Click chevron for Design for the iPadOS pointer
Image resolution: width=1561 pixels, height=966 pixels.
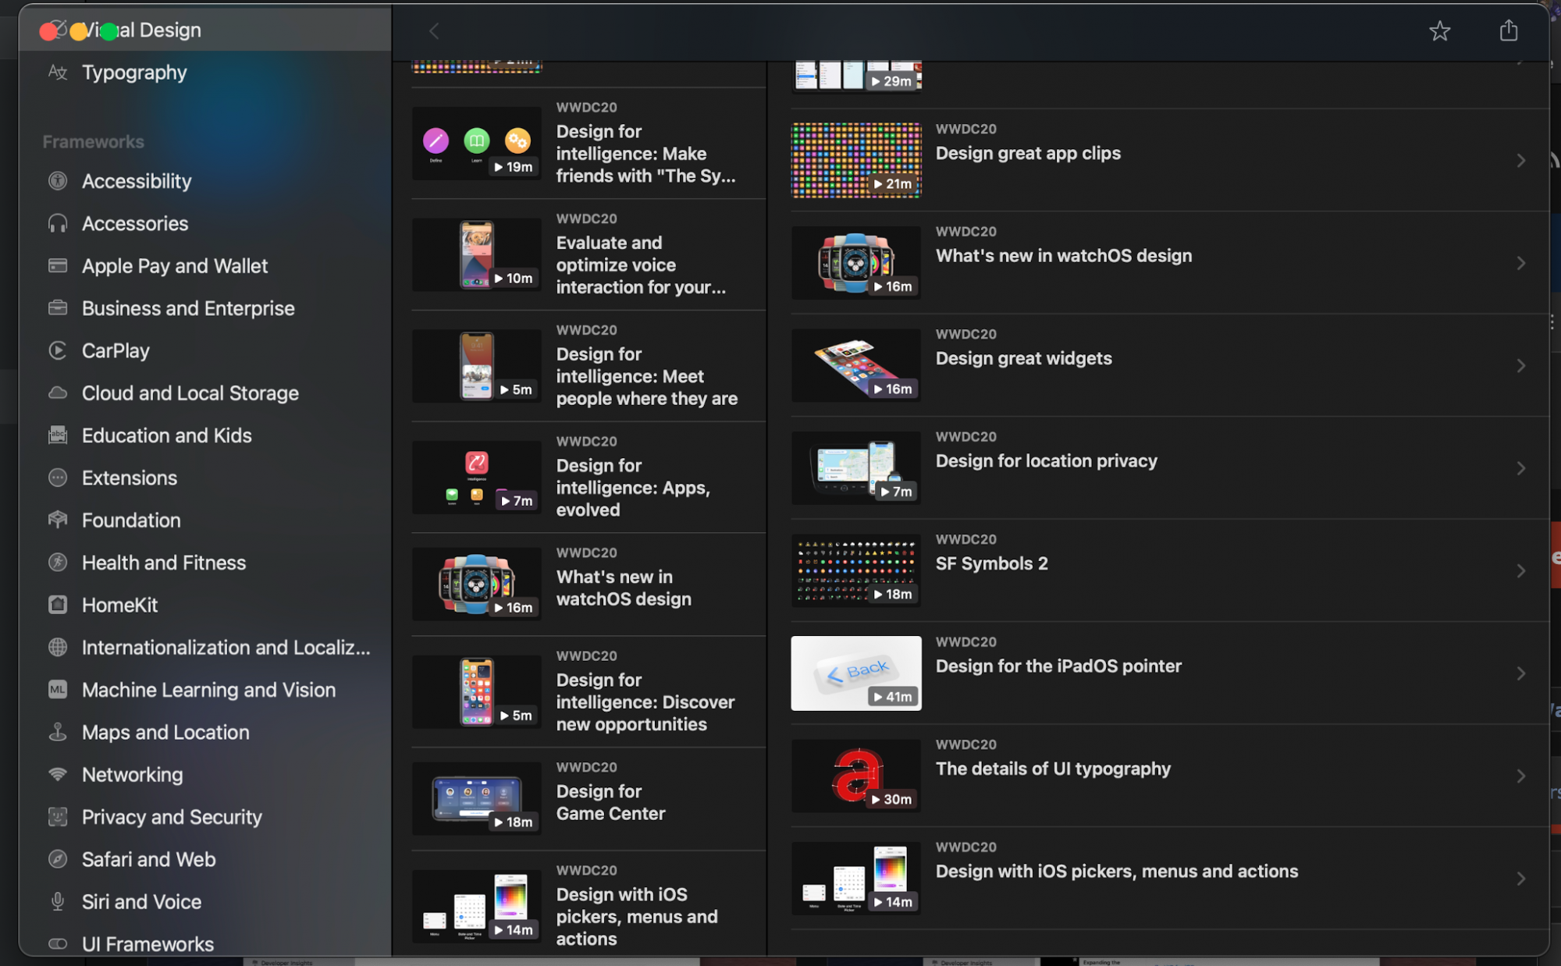tap(1520, 673)
